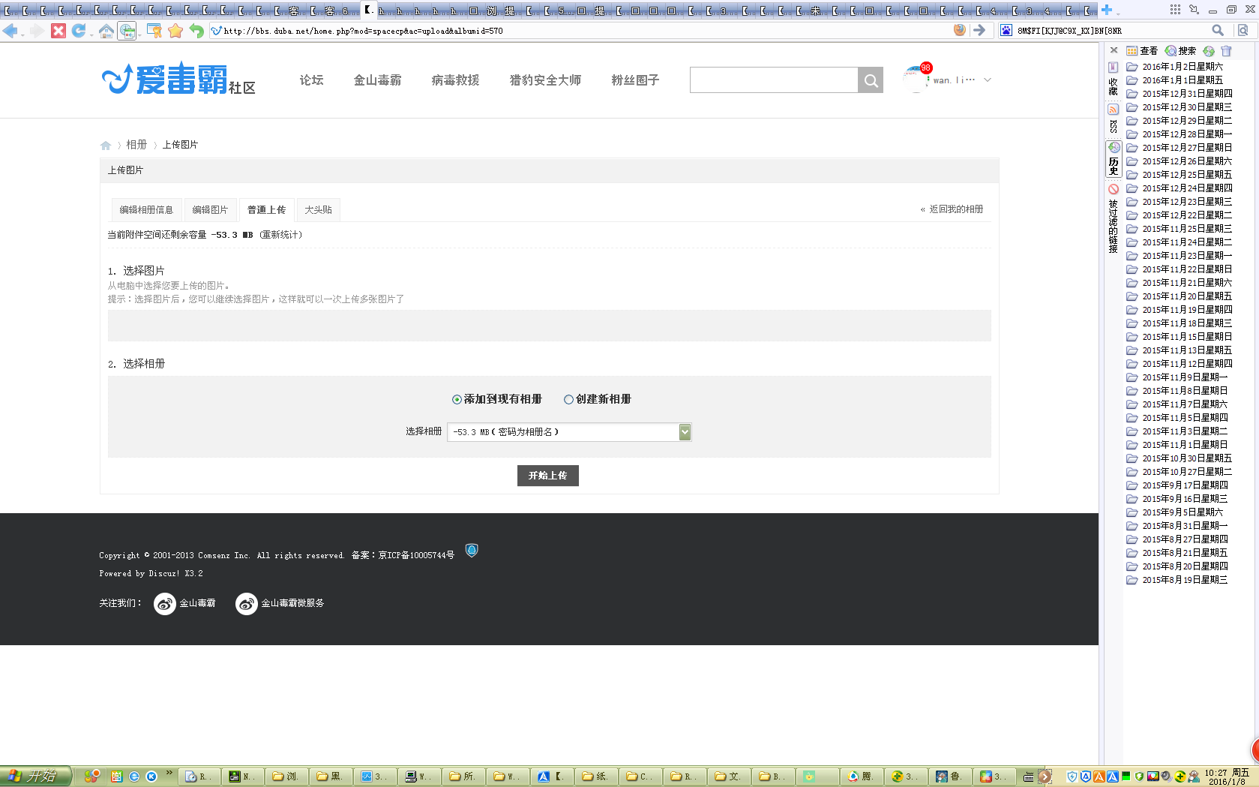Open the 猎豹安全大师 nav menu item
1259x787 pixels.
(x=545, y=80)
